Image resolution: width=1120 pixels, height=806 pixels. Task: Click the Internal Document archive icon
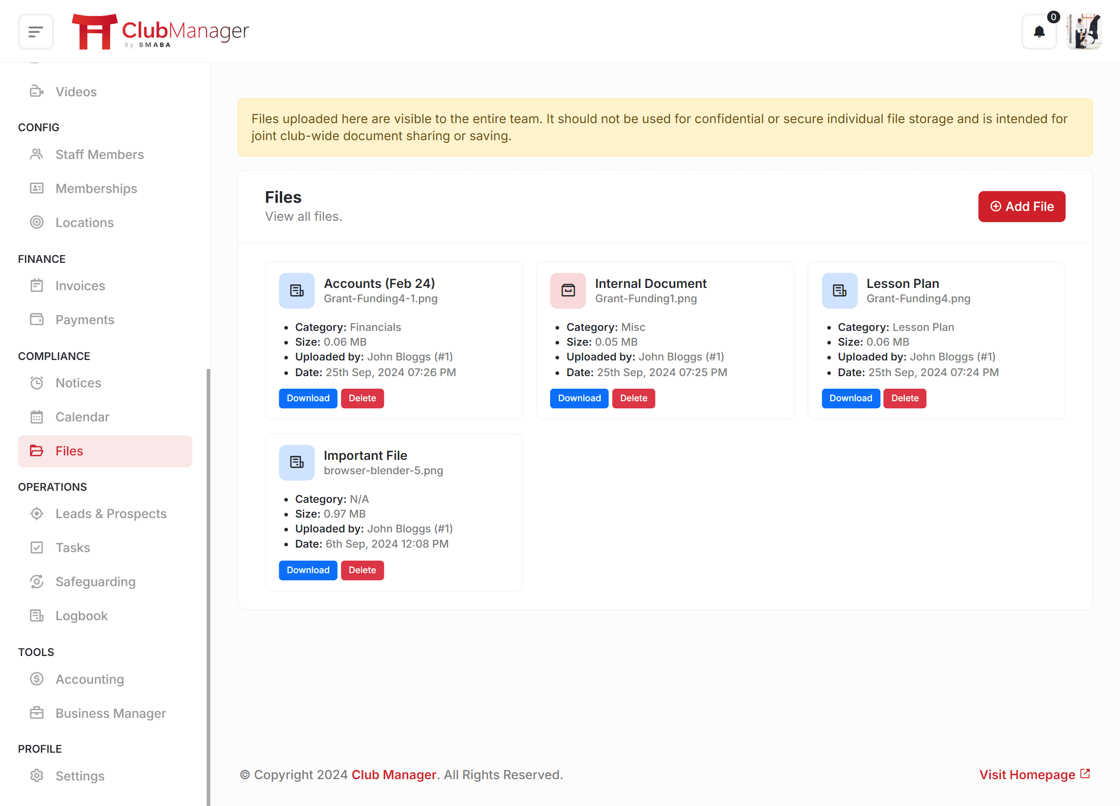tap(568, 291)
